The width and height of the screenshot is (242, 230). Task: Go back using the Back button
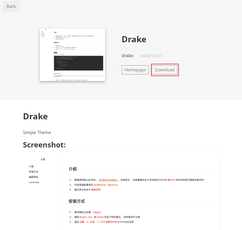(11, 6)
